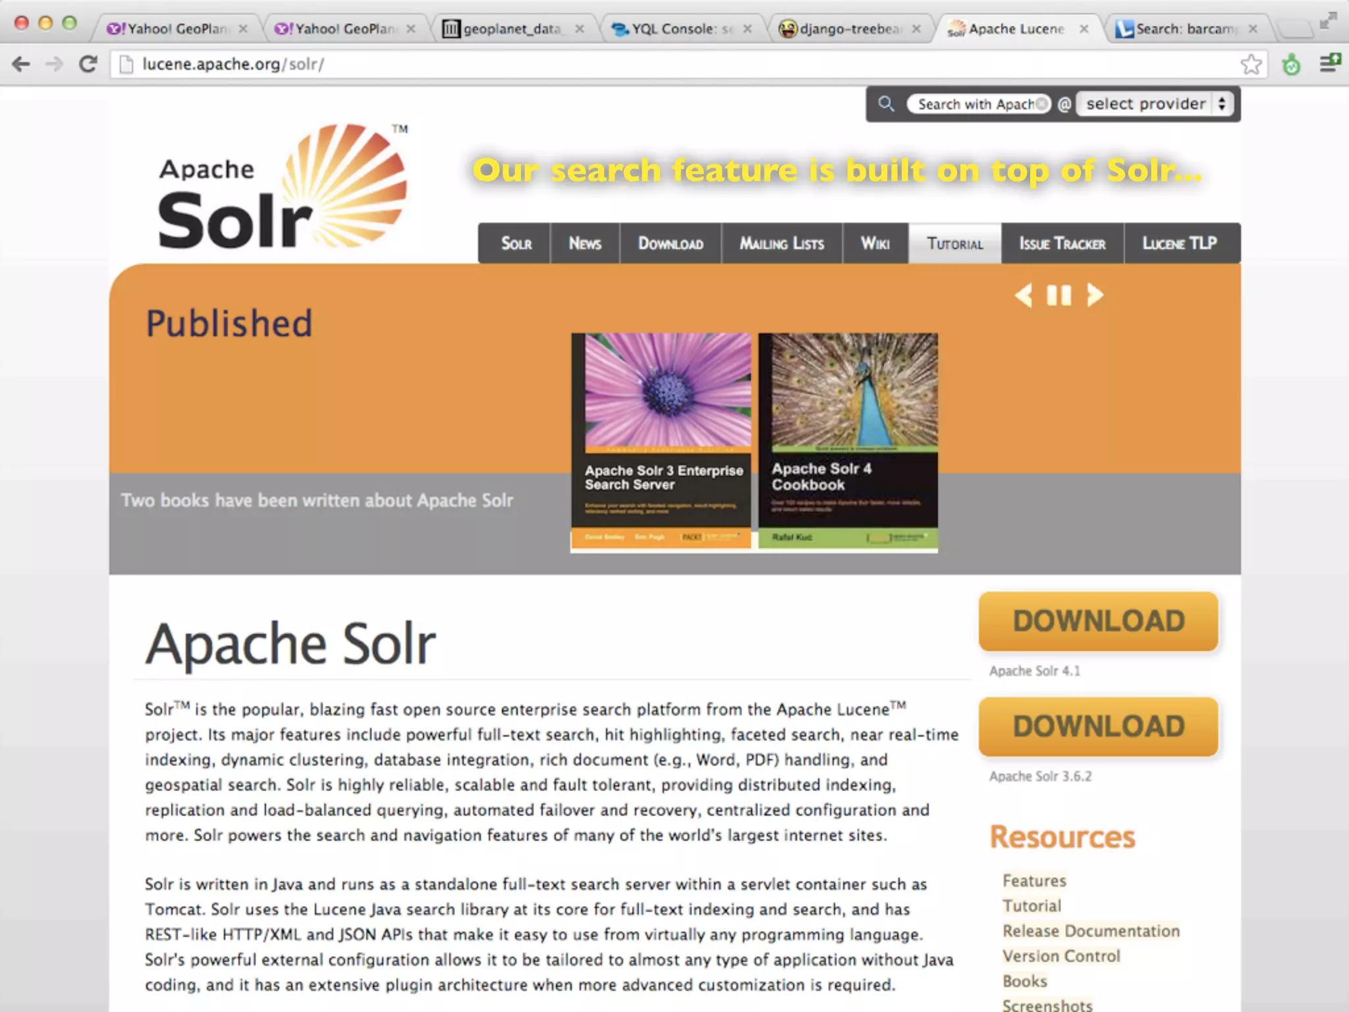Screen dimensions: 1349x1012
Task: Reload the page with refresh icon
Action: (x=88, y=64)
